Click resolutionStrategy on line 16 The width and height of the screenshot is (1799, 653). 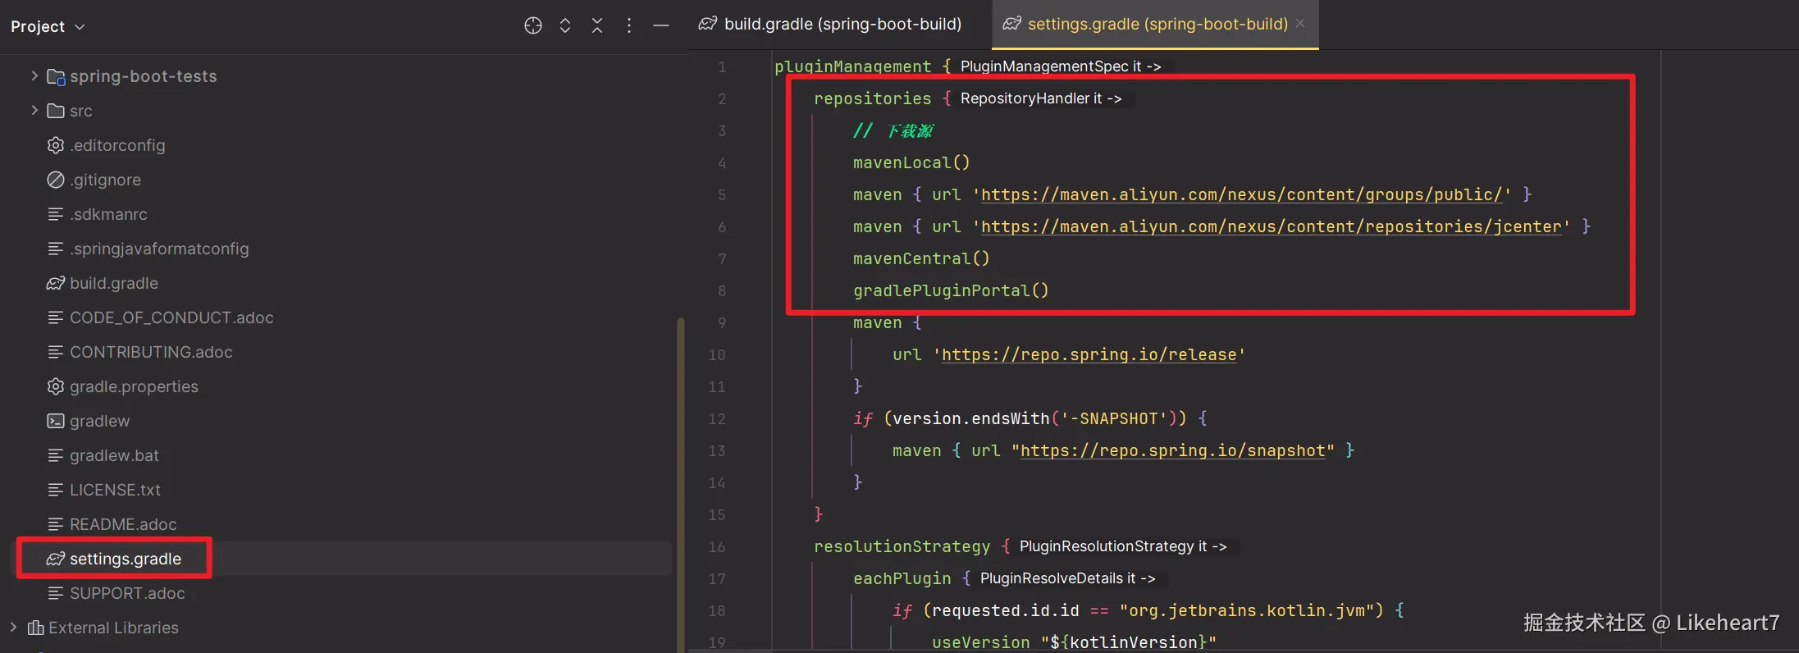coord(902,546)
